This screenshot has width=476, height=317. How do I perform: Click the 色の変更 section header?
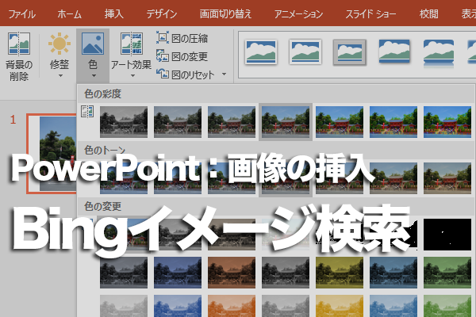click(x=102, y=207)
